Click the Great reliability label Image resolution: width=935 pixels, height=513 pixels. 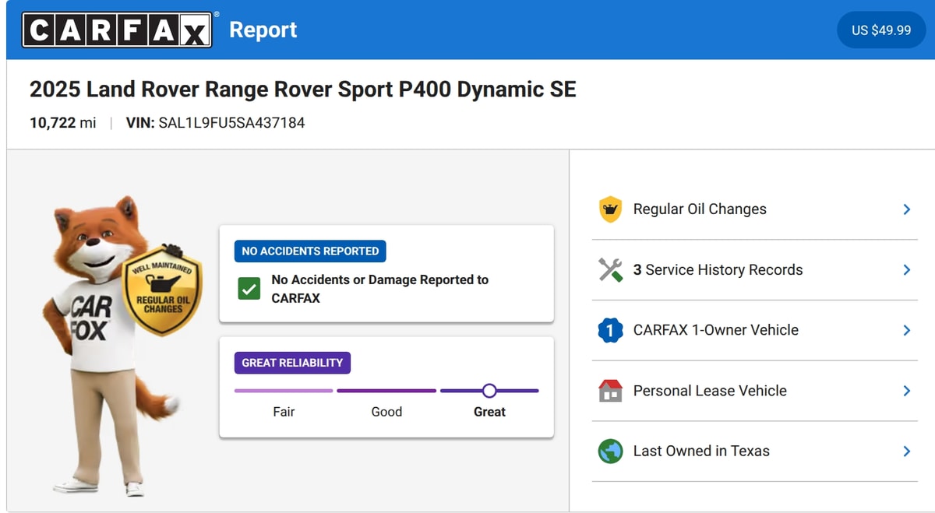[489, 412]
